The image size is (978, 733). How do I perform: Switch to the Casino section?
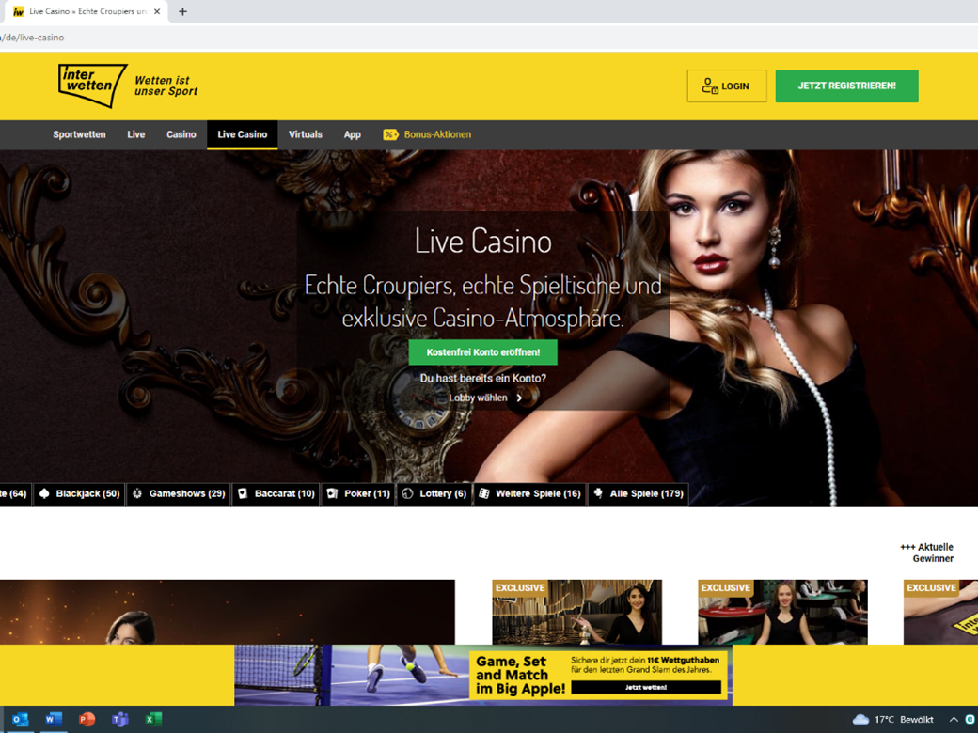coord(181,134)
